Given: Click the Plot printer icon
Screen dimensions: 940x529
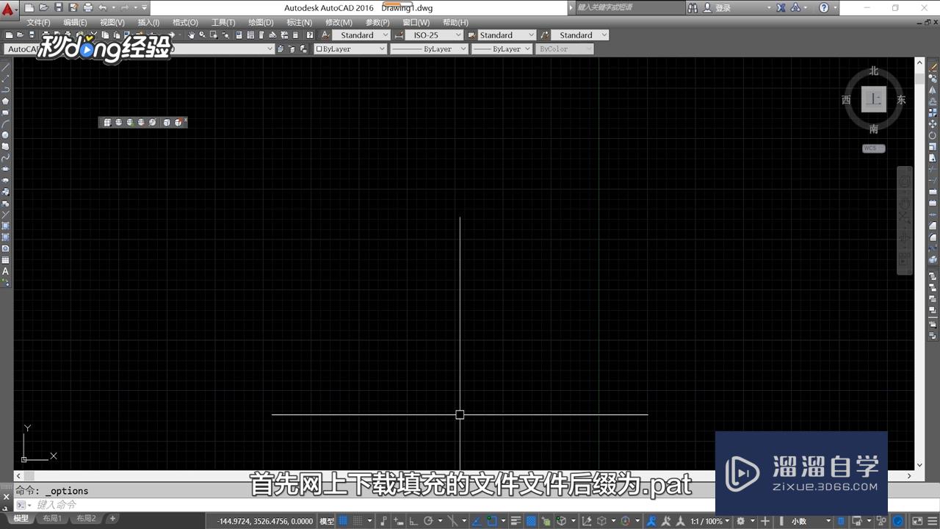Looking at the screenshot, I should (x=88, y=7).
